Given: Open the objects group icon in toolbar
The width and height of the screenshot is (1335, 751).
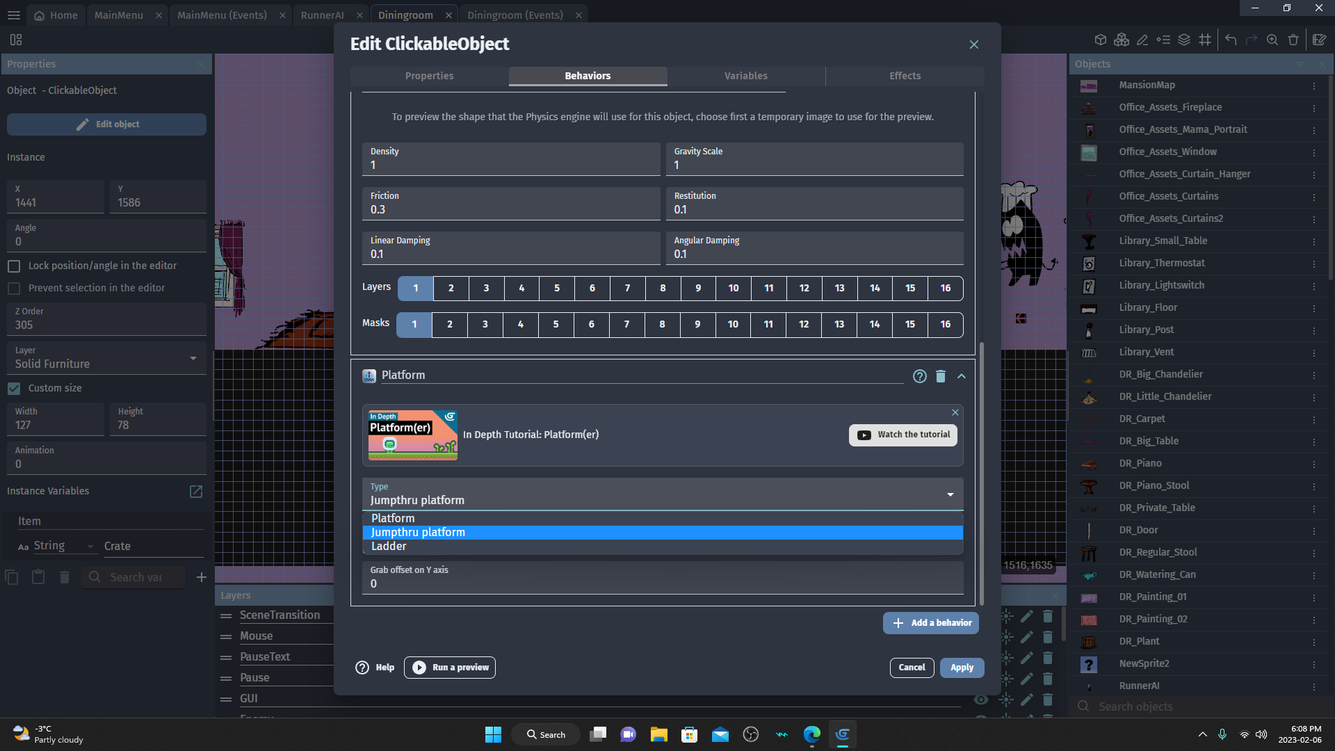Looking at the screenshot, I should pos(1122,40).
